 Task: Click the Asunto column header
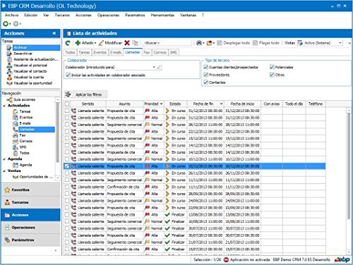(x=125, y=104)
